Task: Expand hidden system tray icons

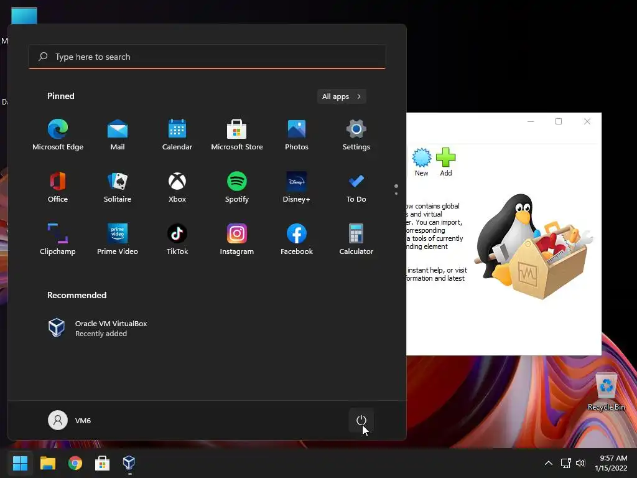Action: click(549, 463)
